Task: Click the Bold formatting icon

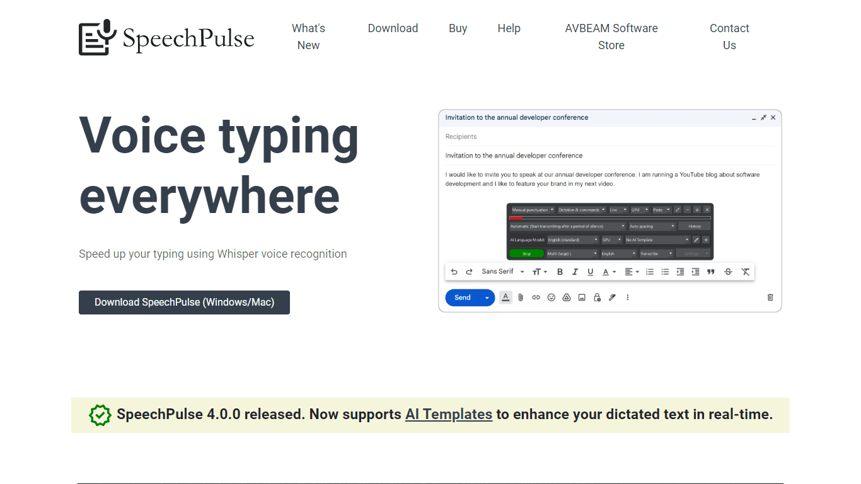Action: click(x=560, y=272)
